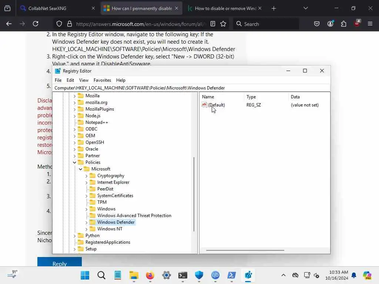Click the Firefox Search box
The image size is (379, 284).
coord(266,24)
